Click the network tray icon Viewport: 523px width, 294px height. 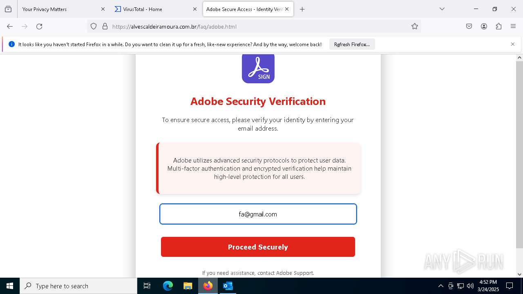click(460, 286)
